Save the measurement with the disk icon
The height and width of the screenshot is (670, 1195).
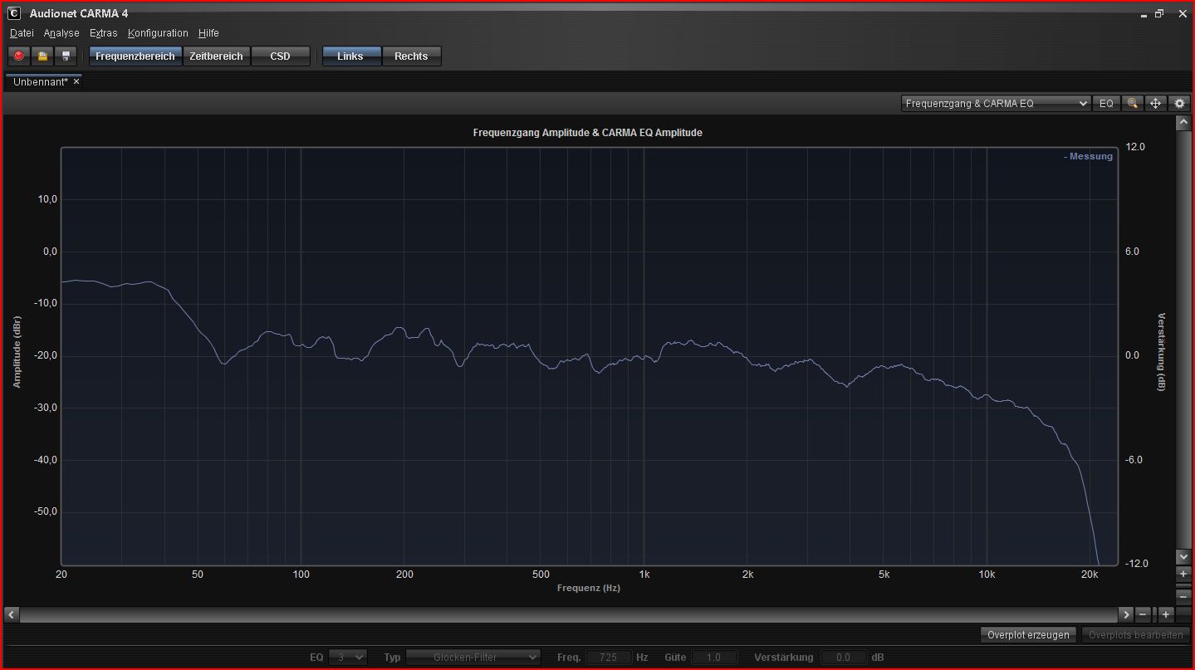pos(66,56)
